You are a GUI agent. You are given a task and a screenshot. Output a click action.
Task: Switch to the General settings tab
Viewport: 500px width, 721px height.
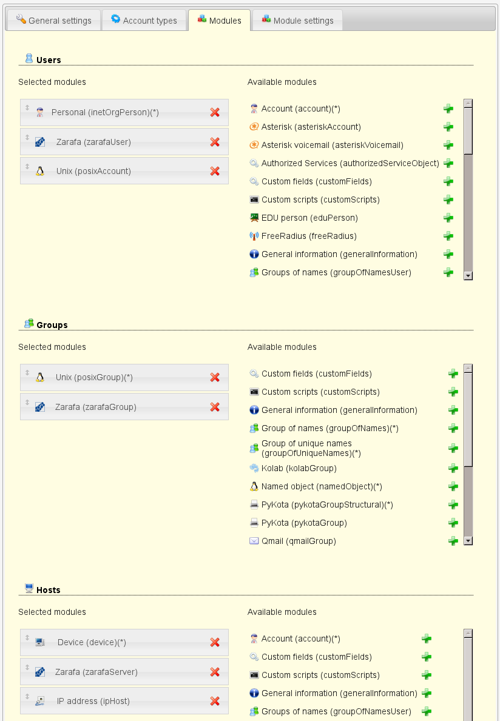click(53, 20)
